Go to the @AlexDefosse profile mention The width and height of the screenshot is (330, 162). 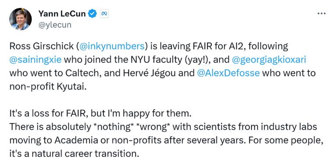pyautogui.click(x=228, y=73)
